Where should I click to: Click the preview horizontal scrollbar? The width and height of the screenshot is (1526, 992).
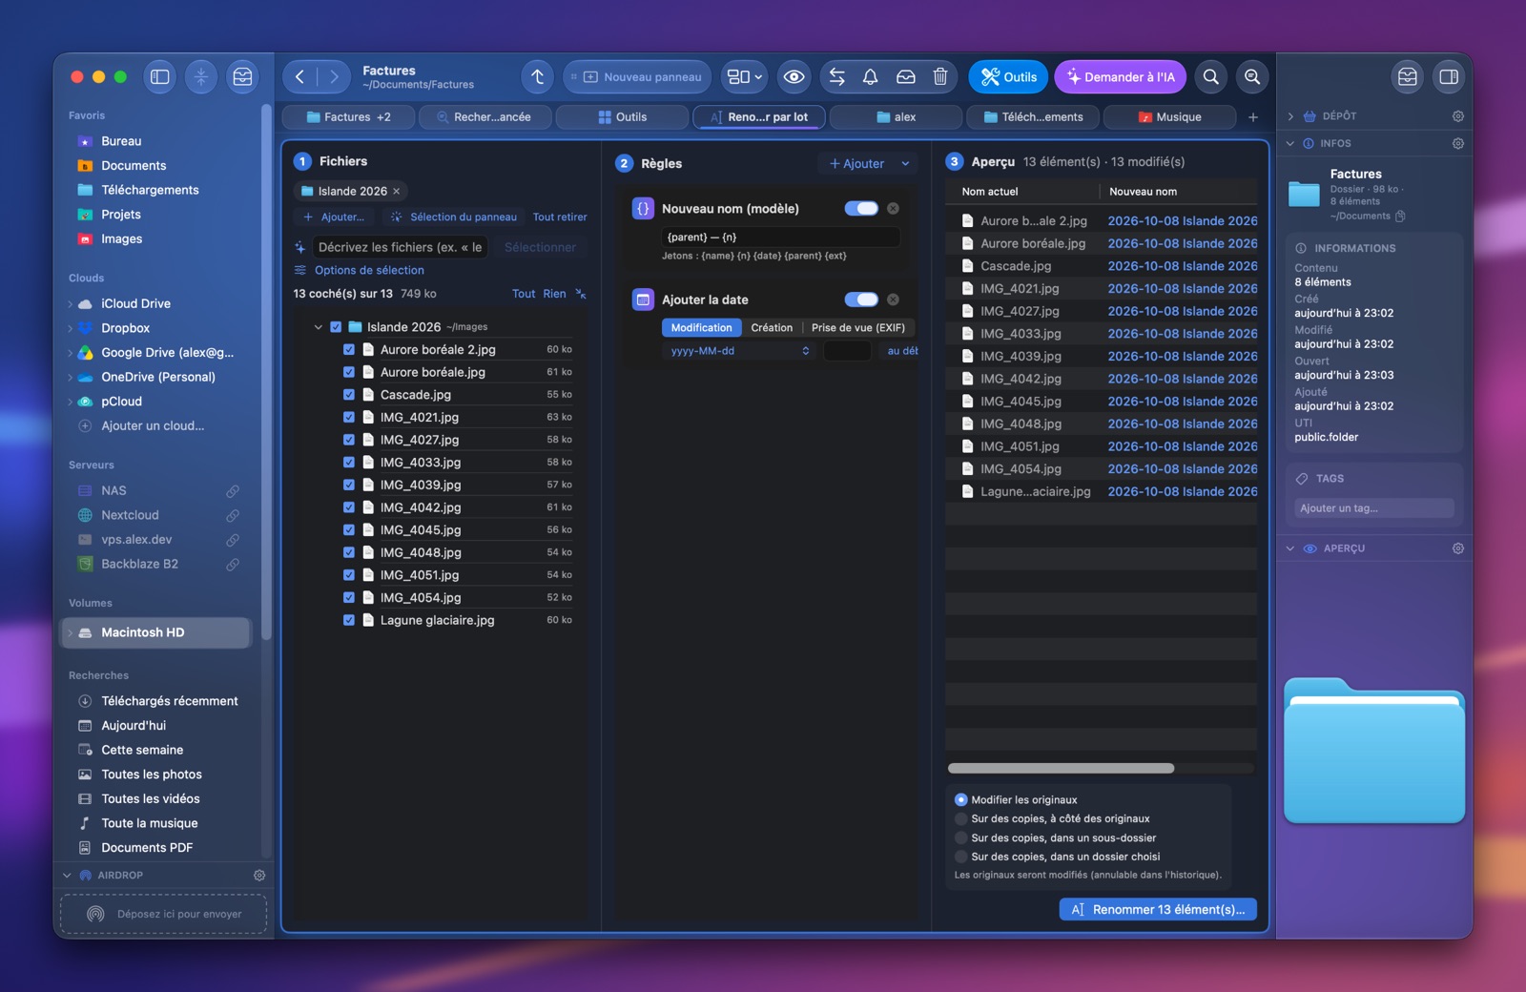(x=1061, y=769)
